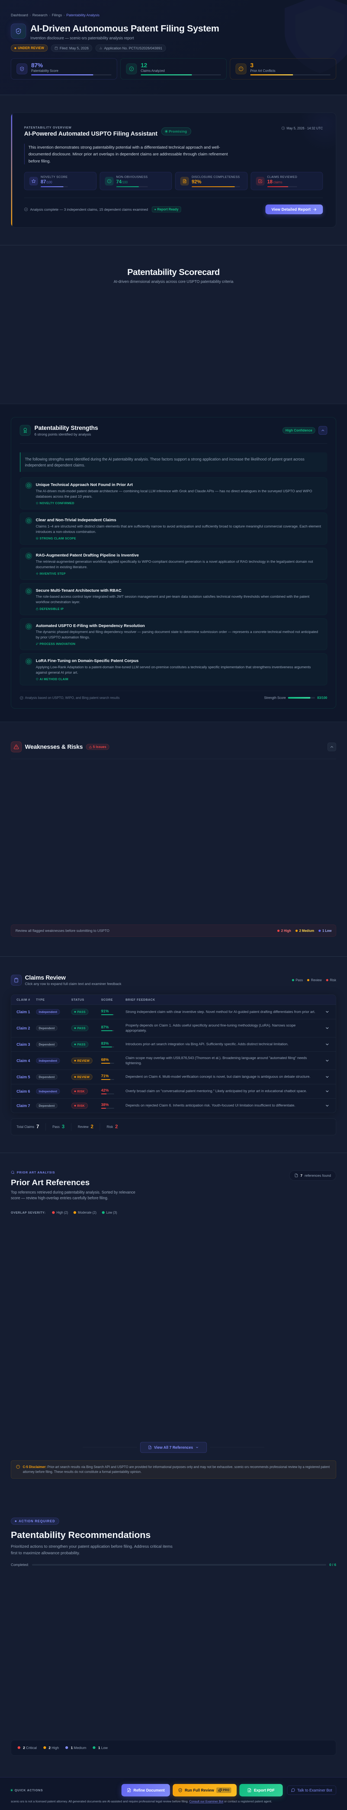Click Claim 4 Independent type tag
Image resolution: width=347 pixels, height=1810 pixels.
point(48,1061)
